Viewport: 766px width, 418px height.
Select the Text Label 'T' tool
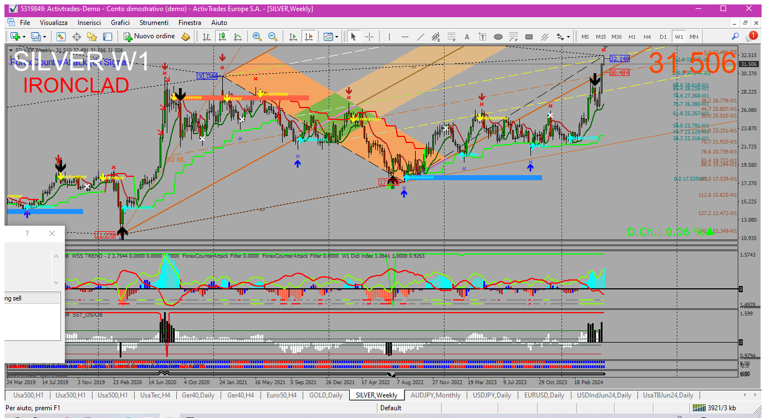[x=483, y=37]
